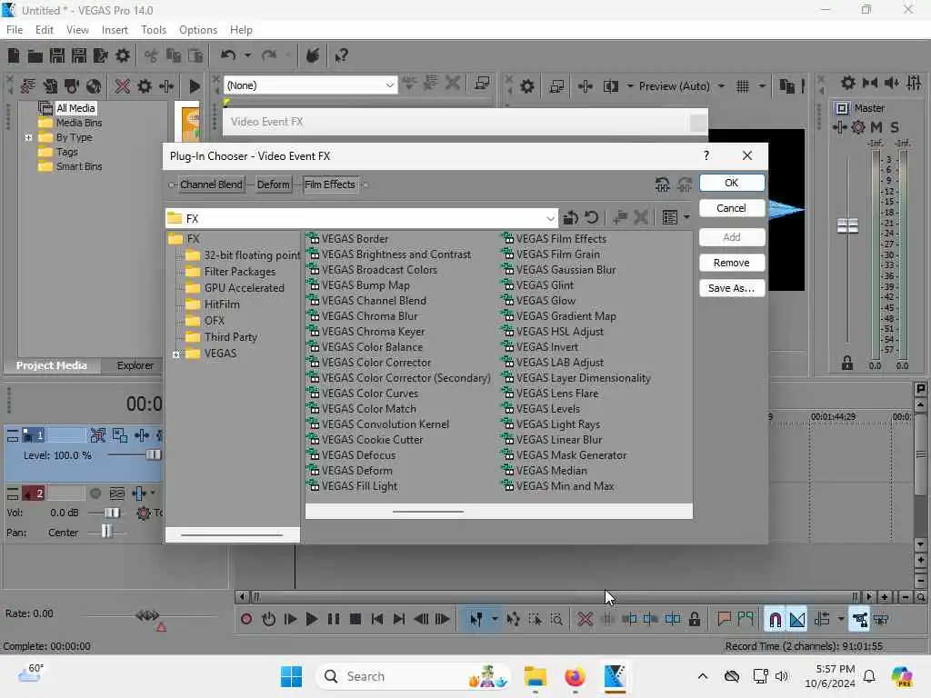Select Deform in the plug-in chain
Screen dimensions: 931x698
pos(273,184)
